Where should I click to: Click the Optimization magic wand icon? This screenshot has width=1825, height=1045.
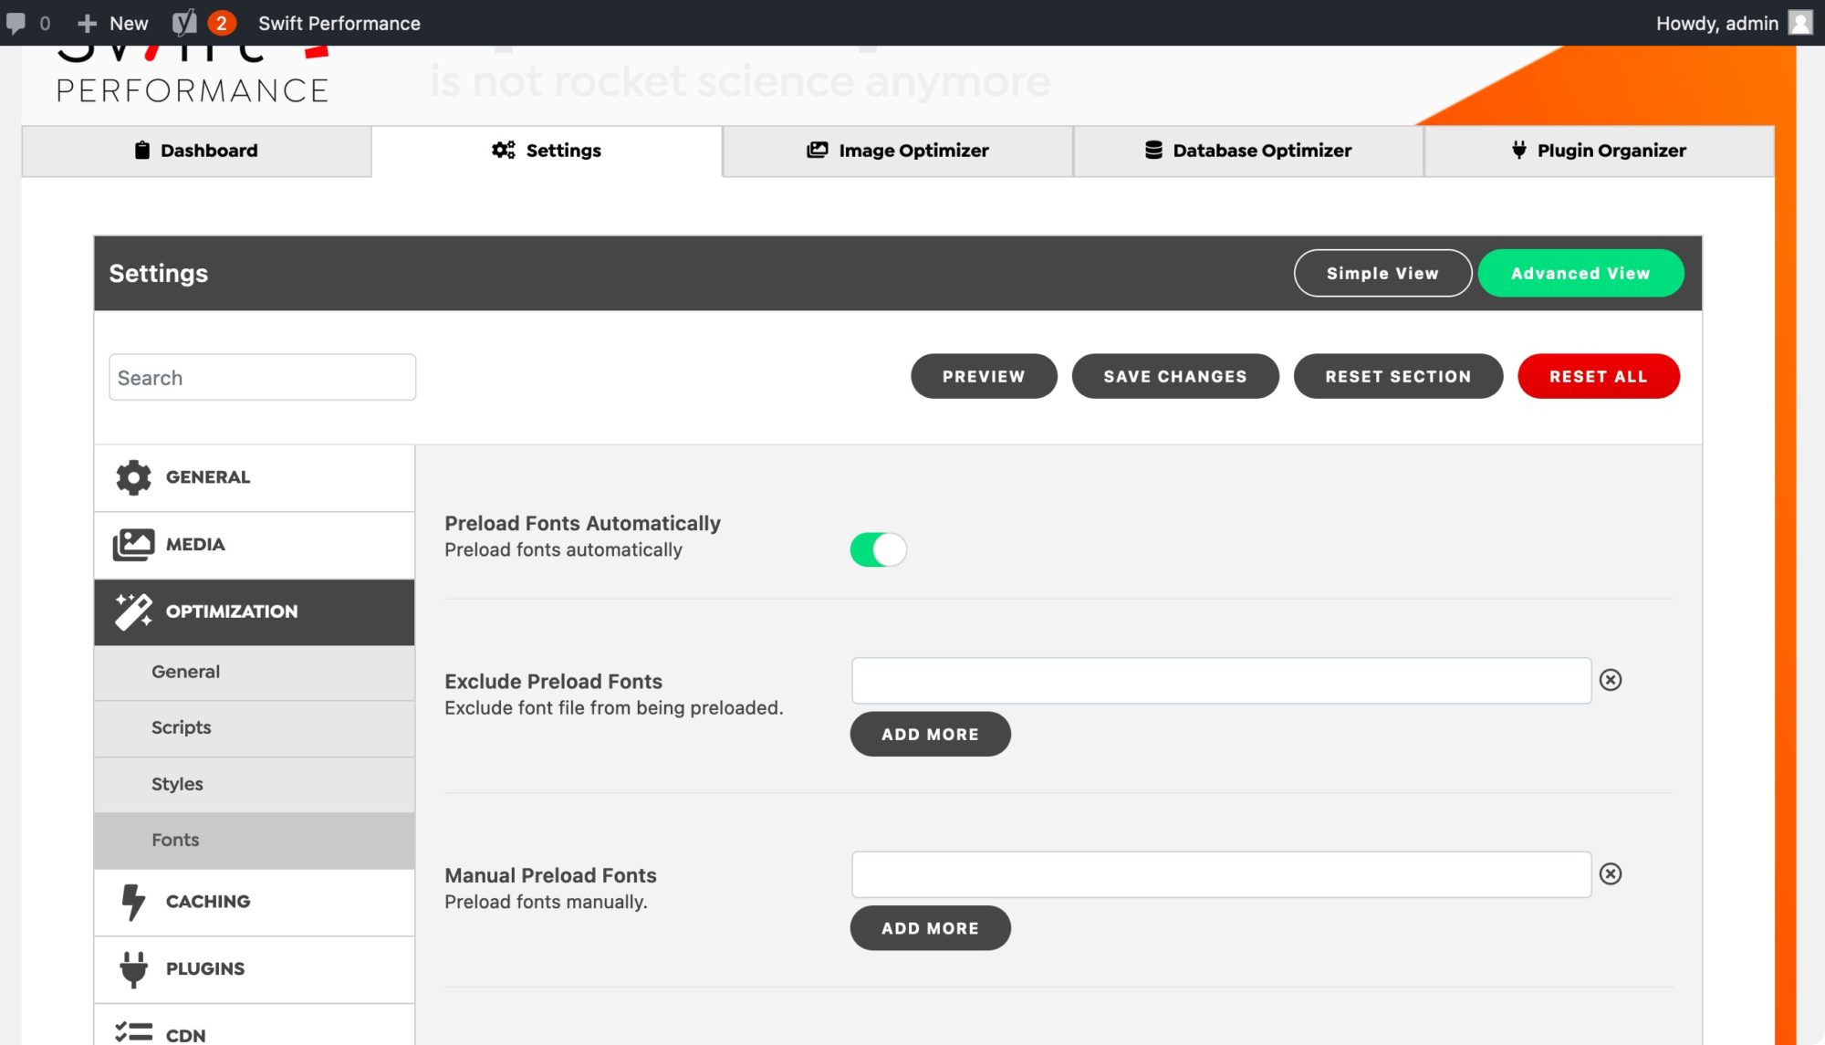tap(133, 611)
